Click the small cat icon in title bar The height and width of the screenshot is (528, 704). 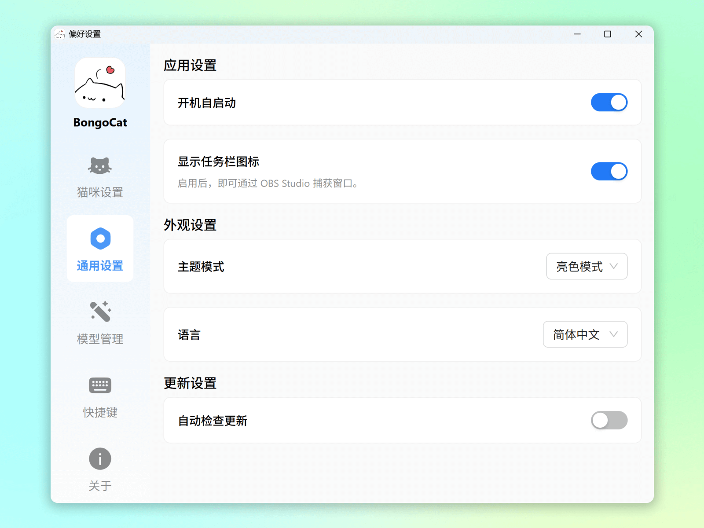60,34
